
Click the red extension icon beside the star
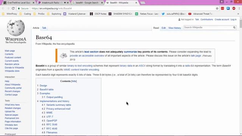[x=222, y=8]
